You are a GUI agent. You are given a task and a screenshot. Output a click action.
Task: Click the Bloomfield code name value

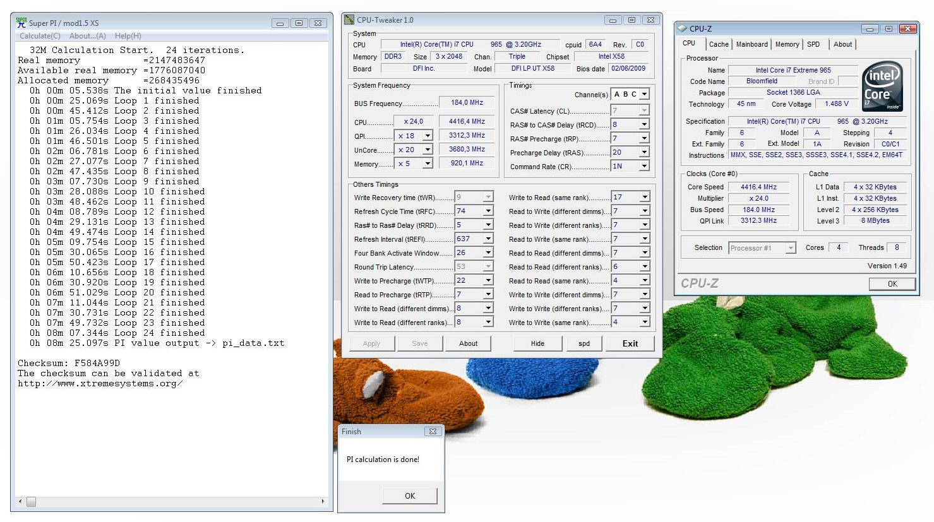click(x=762, y=81)
